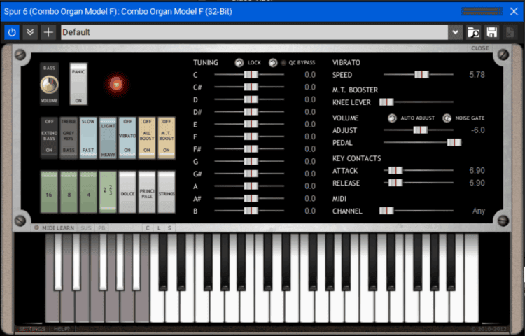
Task: Toggle the QC BYPASS button
Action: pyautogui.click(x=273, y=62)
